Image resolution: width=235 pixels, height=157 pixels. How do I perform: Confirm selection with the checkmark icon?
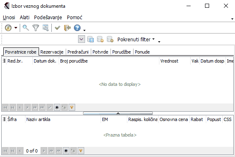pyautogui.click(x=58, y=28)
